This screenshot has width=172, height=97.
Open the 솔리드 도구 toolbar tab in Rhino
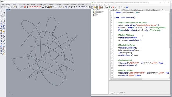[x=66, y=4]
